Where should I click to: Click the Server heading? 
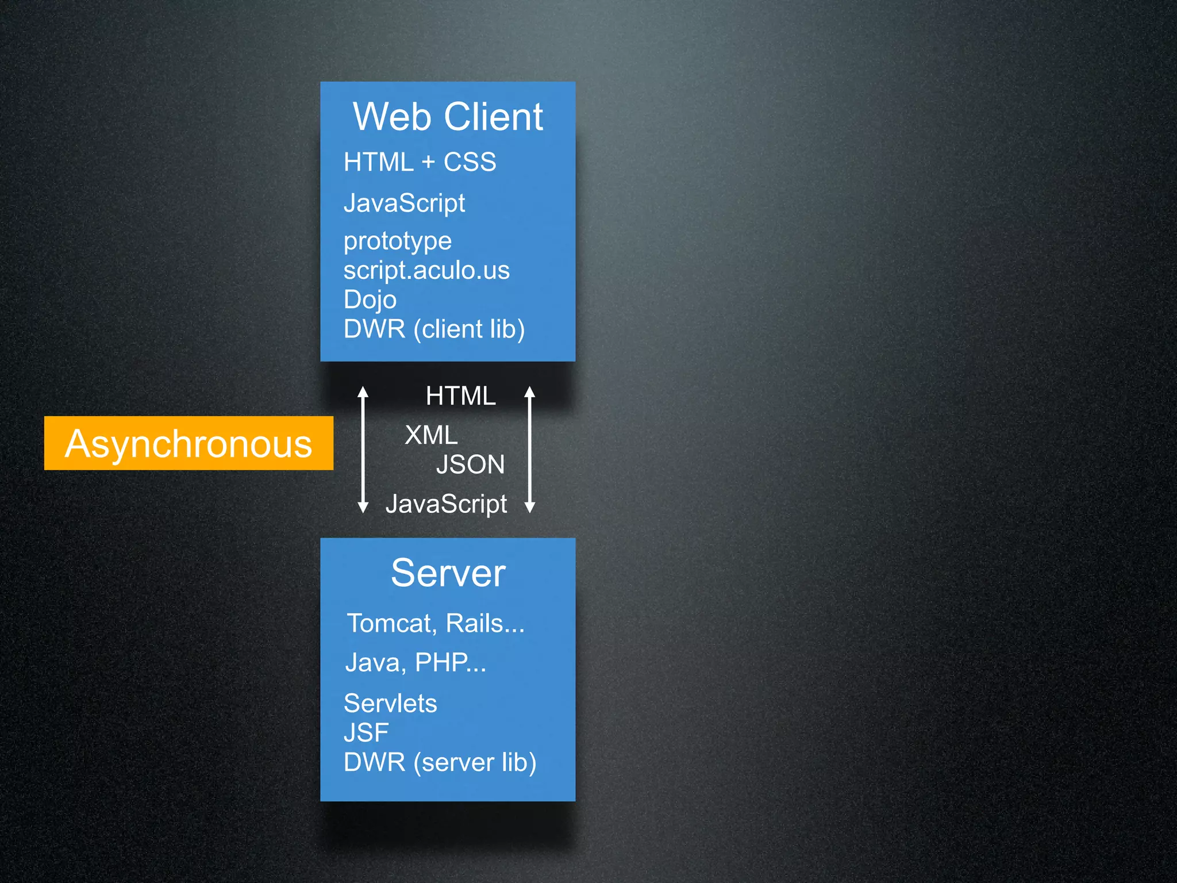tap(448, 573)
